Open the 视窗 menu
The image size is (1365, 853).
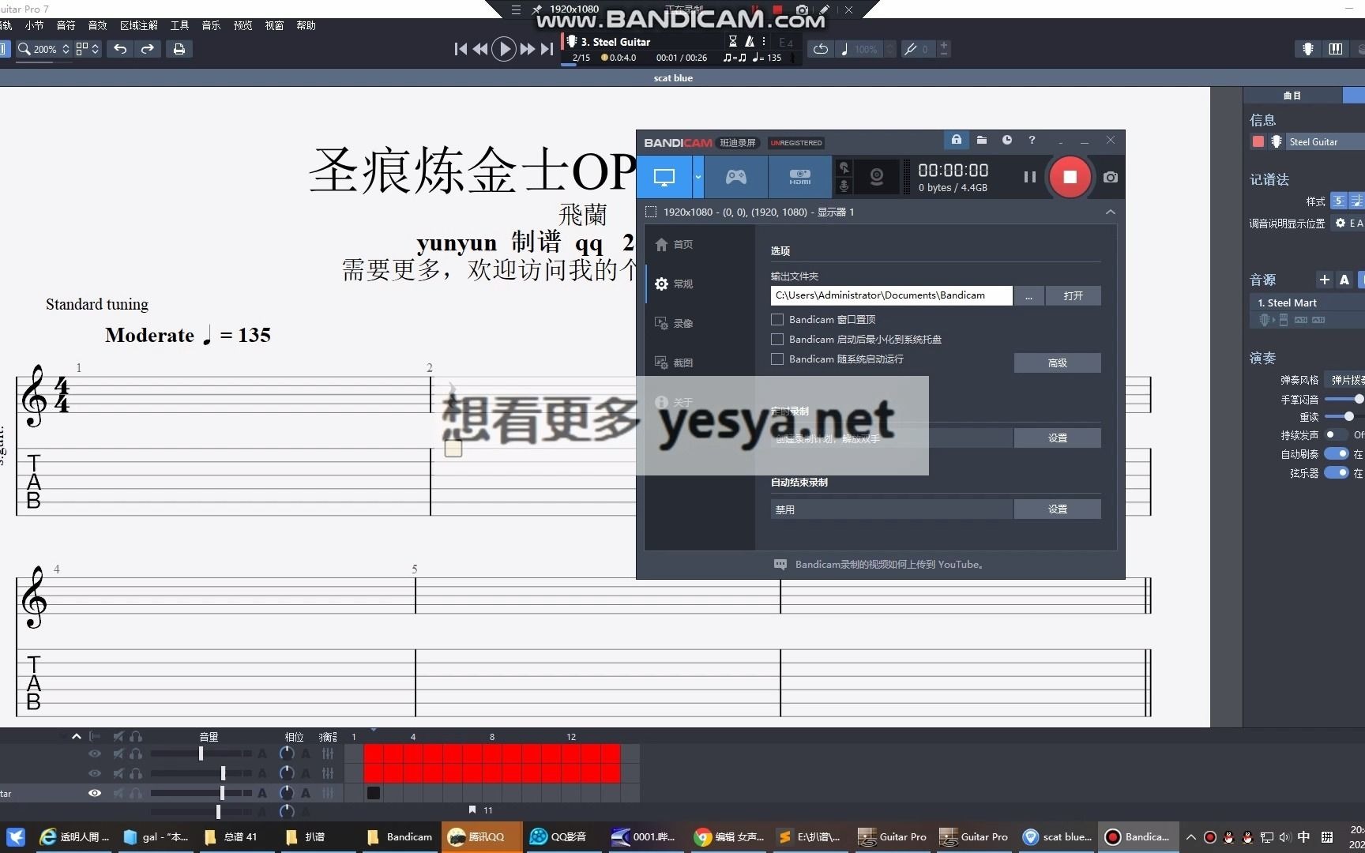click(274, 25)
